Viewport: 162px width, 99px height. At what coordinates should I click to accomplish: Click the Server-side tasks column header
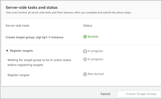point(18,25)
